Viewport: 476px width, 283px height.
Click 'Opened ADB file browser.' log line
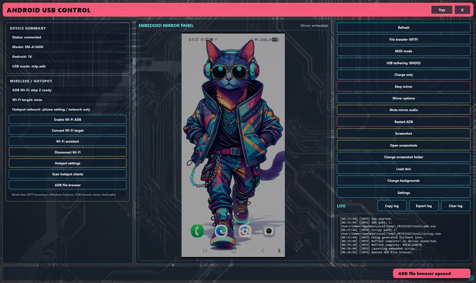[x=376, y=252]
